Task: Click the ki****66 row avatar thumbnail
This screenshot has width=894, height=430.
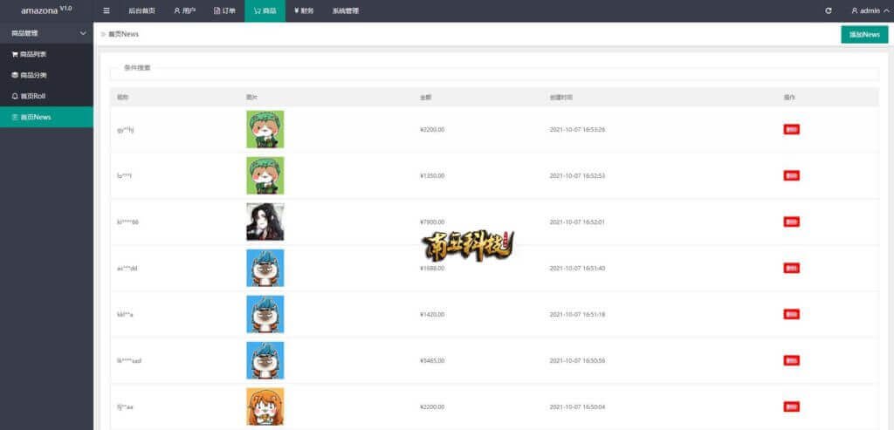Action: (x=265, y=222)
